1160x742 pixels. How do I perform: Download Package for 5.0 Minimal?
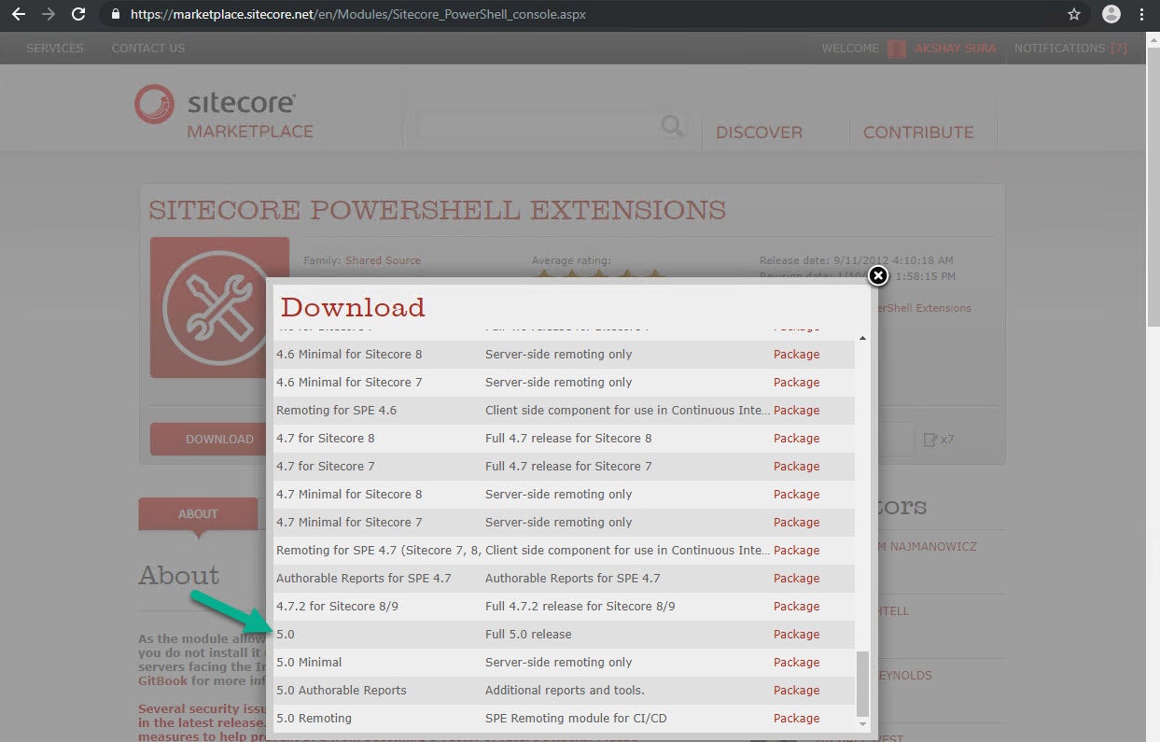(796, 662)
